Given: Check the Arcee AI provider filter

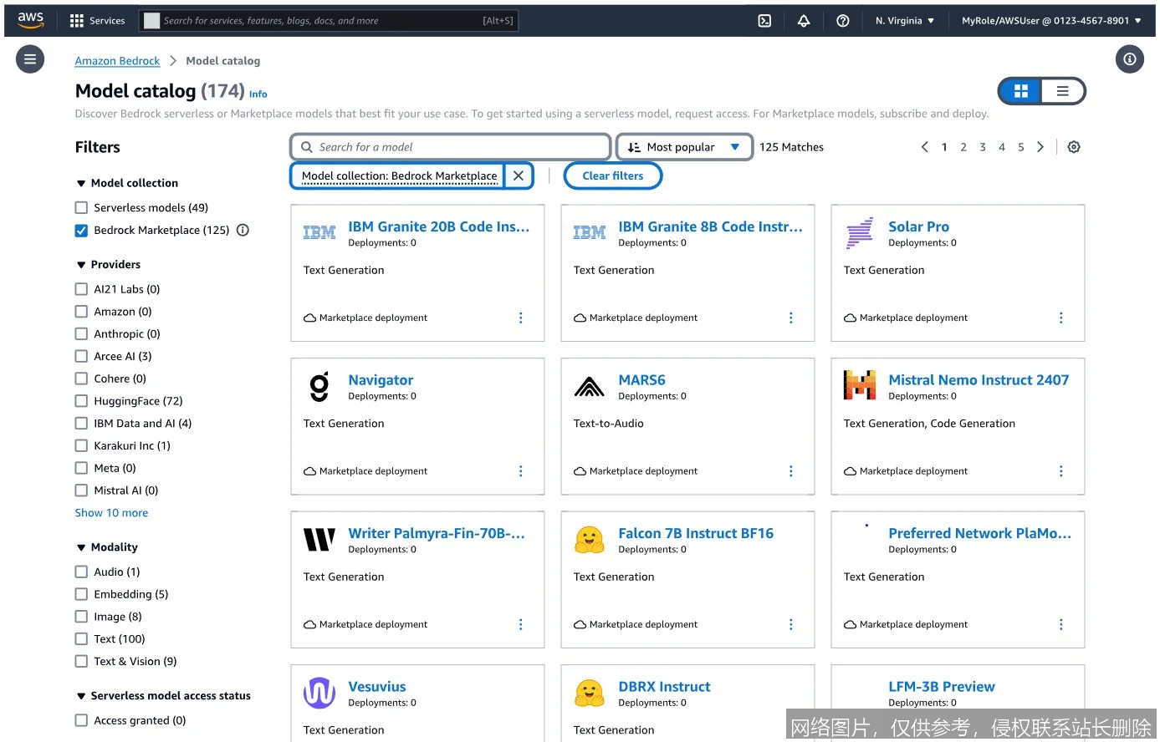Looking at the screenshot, I should (x=81, y=356).
